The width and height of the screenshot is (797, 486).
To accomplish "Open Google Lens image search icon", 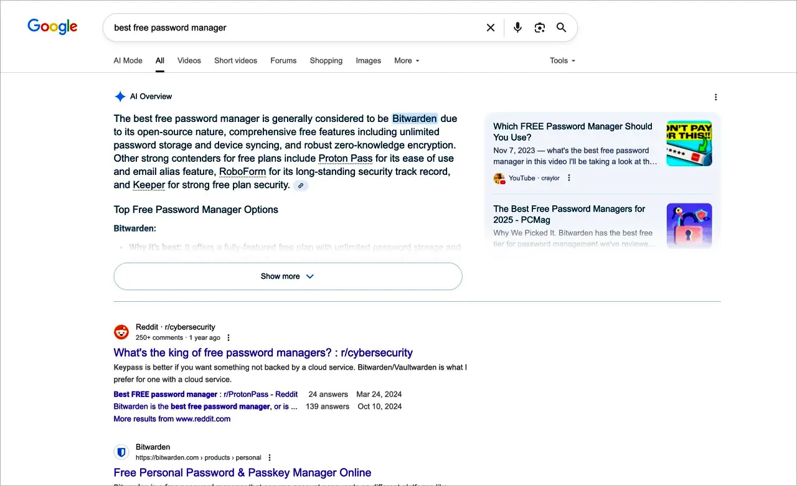I will click(x=540, y=27).
